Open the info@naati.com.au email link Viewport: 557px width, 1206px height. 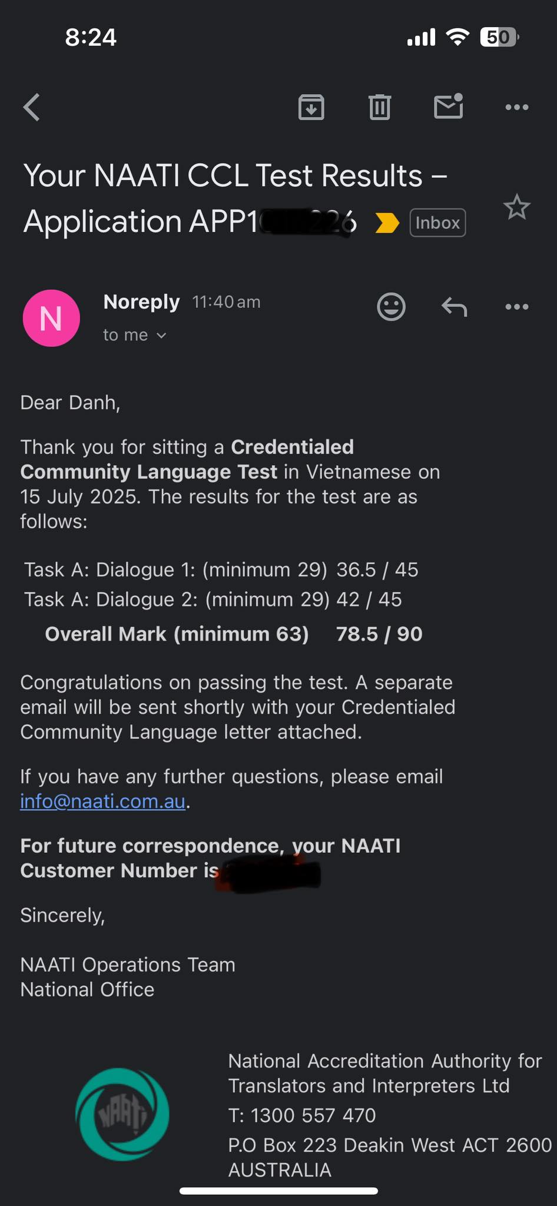tap(103, 801)
